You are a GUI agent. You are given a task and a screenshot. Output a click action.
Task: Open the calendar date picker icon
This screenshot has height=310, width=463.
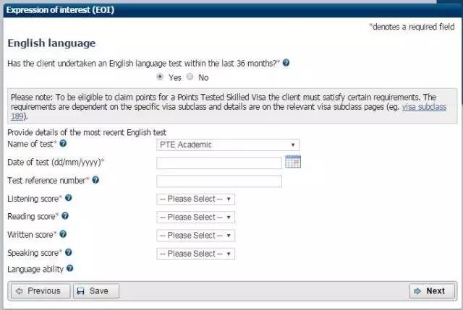pyautogui.click(x=293, y=162)
